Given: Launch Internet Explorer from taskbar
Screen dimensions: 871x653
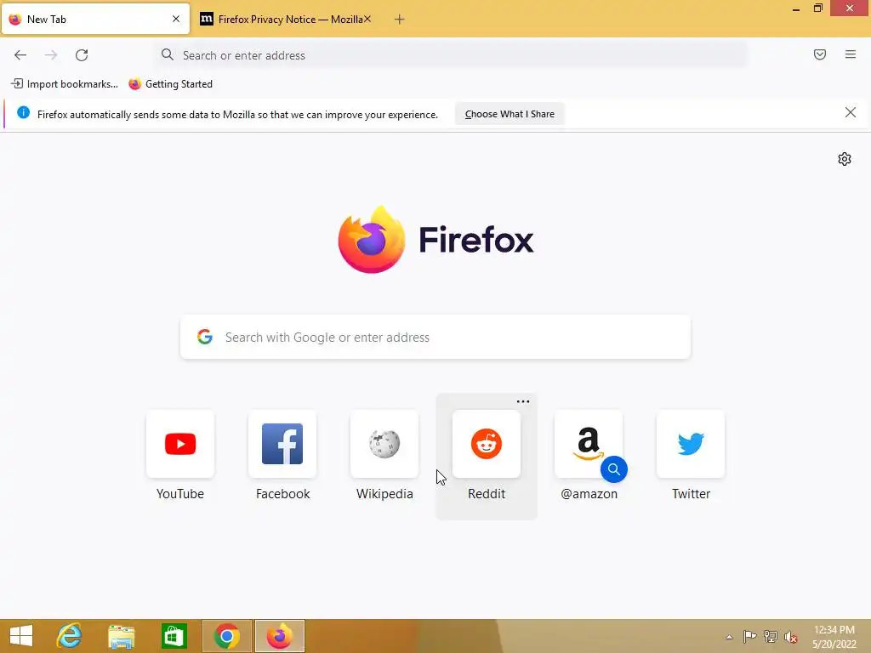Looking at the screenshot, I should pos(70,636).
